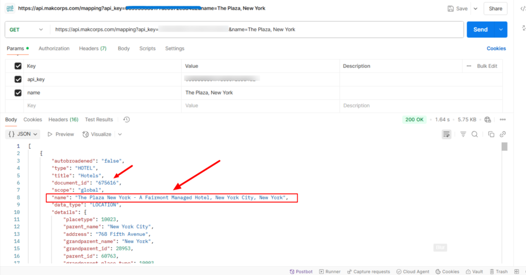This screenshot has height=275, width=526.
Task: Click the layout grid icon in status bar
Action: tap(517, 271)
